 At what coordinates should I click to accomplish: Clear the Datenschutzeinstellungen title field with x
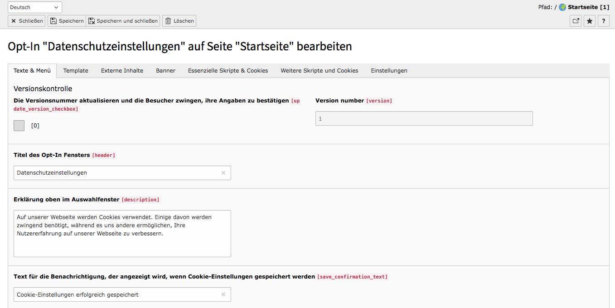223,173
